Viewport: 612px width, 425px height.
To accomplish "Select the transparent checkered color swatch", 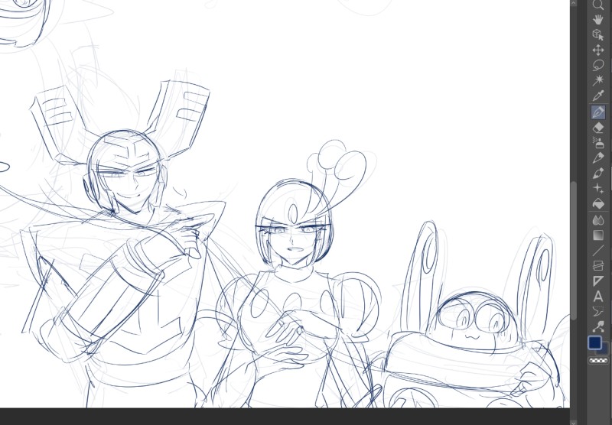I will 598,361.
